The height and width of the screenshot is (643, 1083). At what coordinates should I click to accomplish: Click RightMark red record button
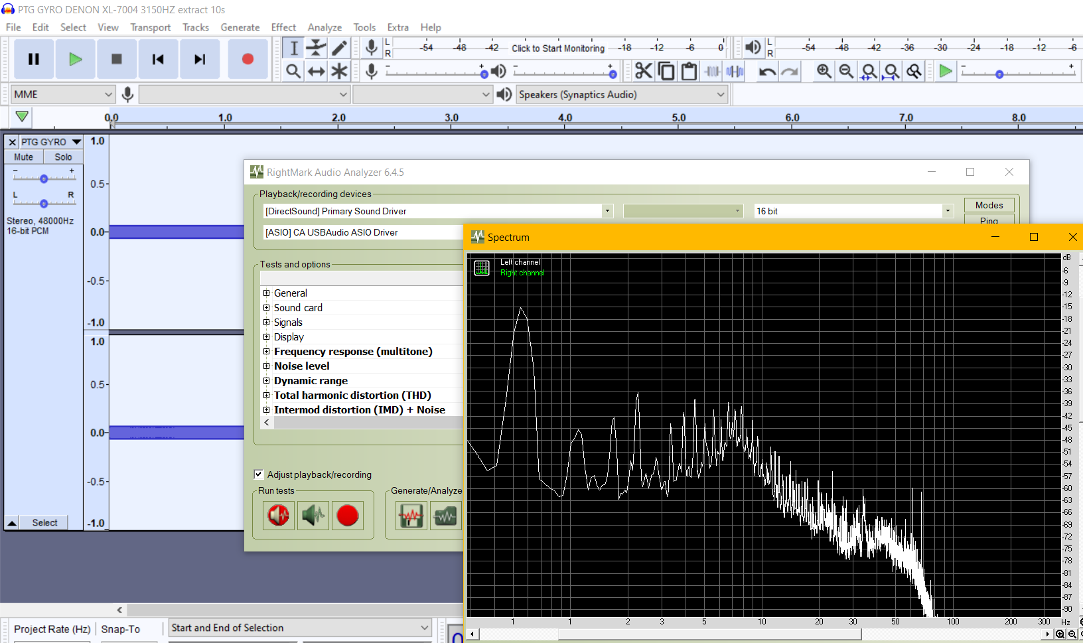(348, 516)
